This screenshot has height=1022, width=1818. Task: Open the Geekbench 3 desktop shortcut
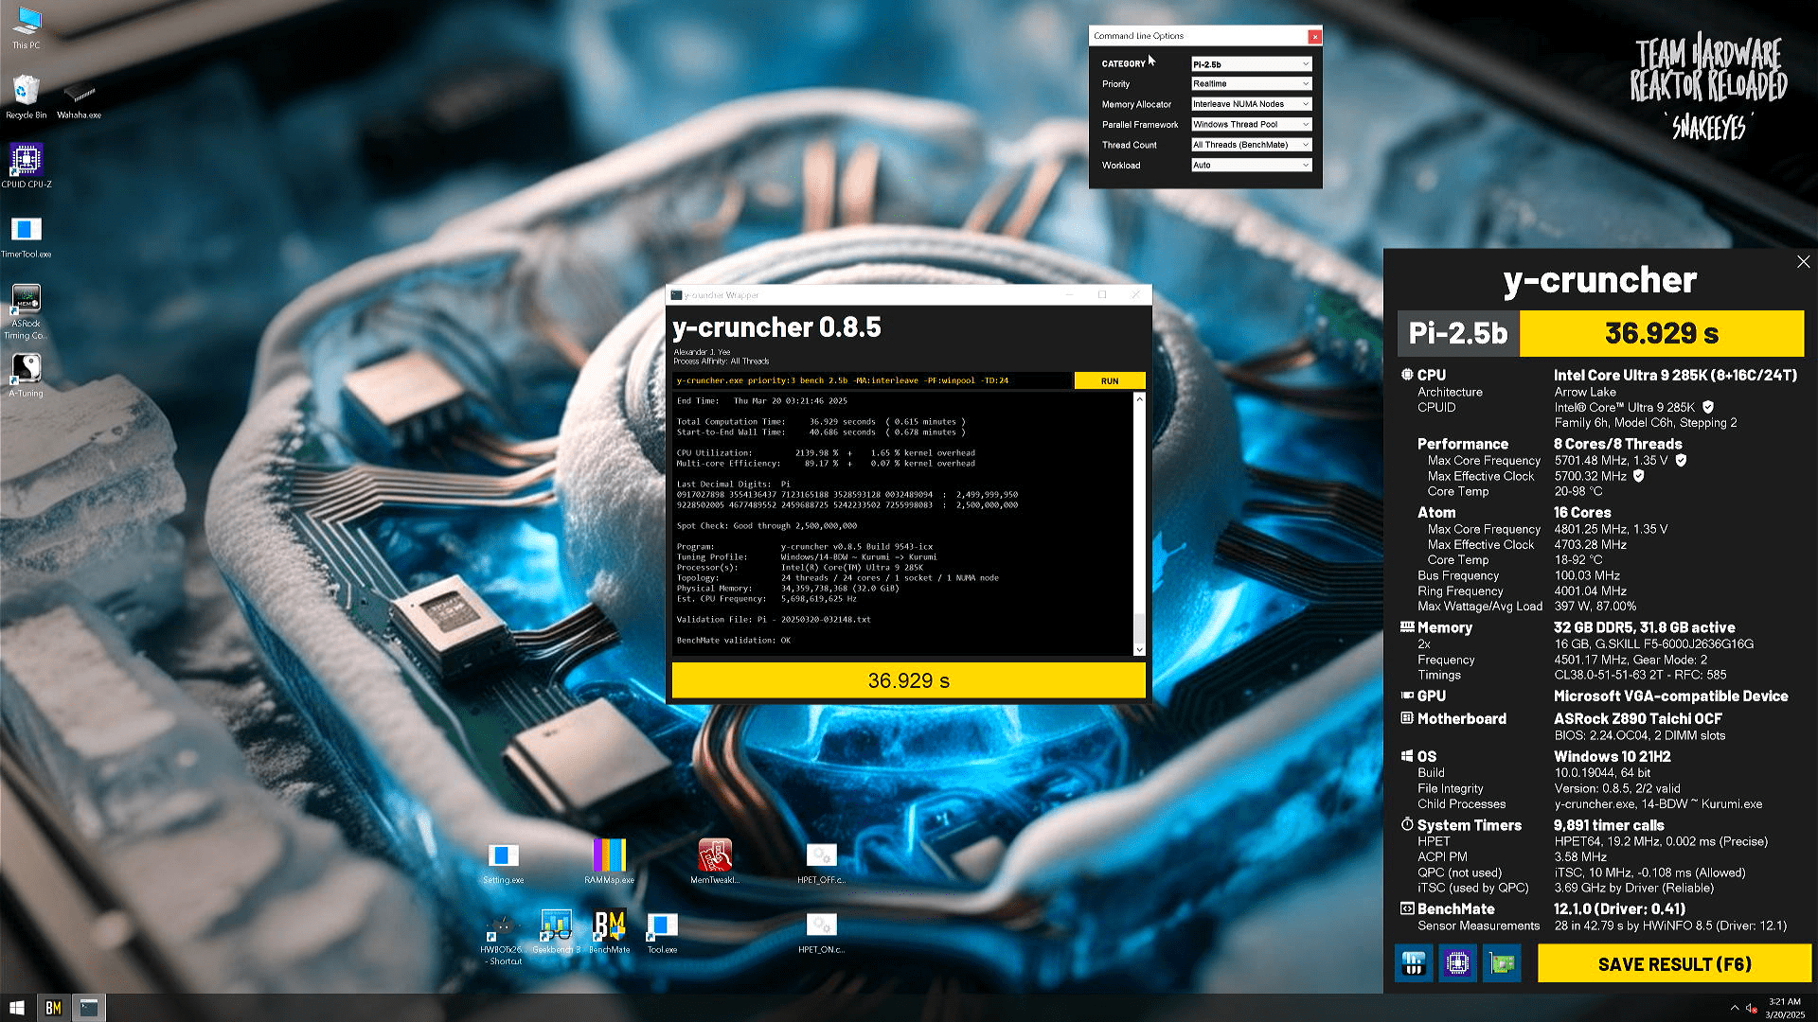coord(556,925)
